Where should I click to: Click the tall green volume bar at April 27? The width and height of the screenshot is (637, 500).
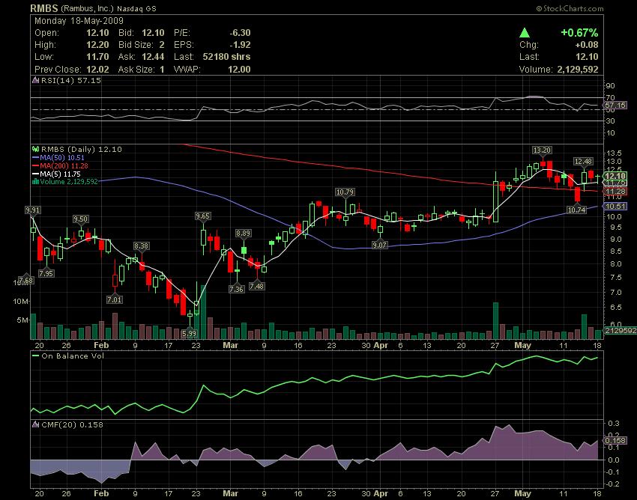(x=495, y=320)
